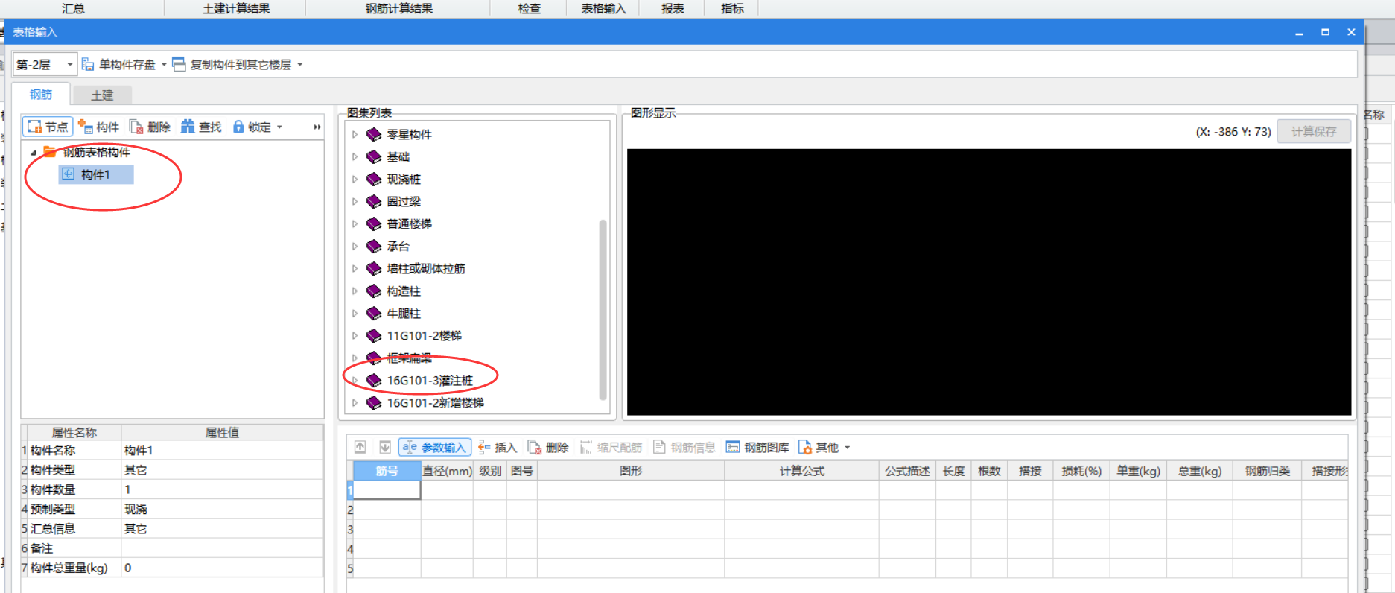This screenshot has height=593, width=1395.
Task: Add a new 构件 component
Action: pyautogui.click(x=98, y=127)
